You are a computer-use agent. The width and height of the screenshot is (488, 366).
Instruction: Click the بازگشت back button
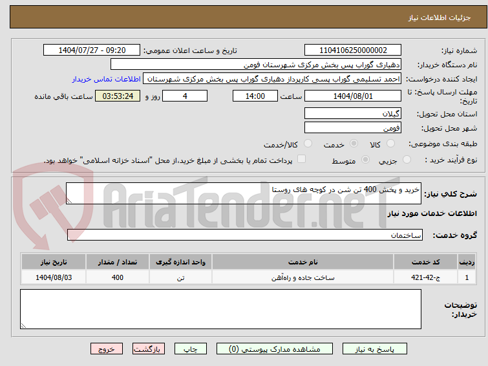click(149, 349)
